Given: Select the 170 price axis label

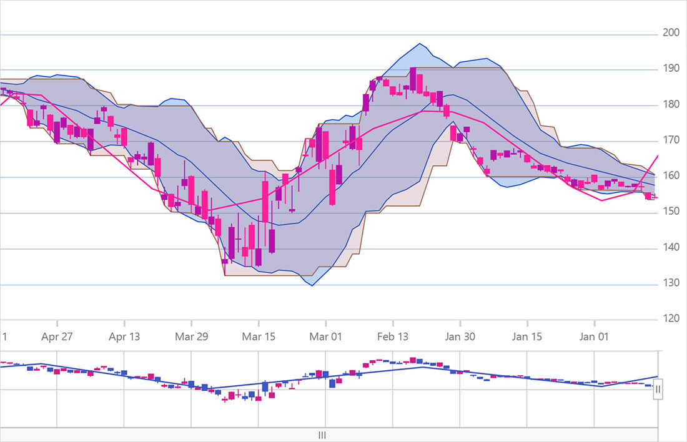Looking at the screenshot, I should point(671,140).
